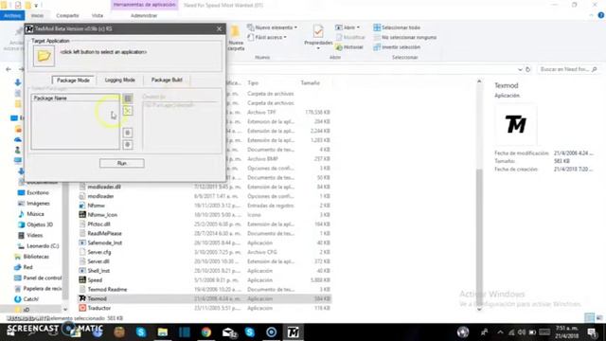This screenshot has width=606, height=341.
Task: Click the back navigation arrow in File Explorer
Action: pos(9,69)
